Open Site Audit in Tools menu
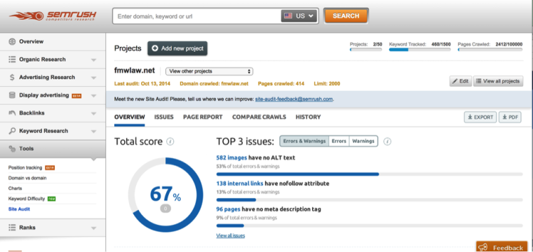Image resolution: width=533 pixels, height=252 pixels. tap(19, 209)
